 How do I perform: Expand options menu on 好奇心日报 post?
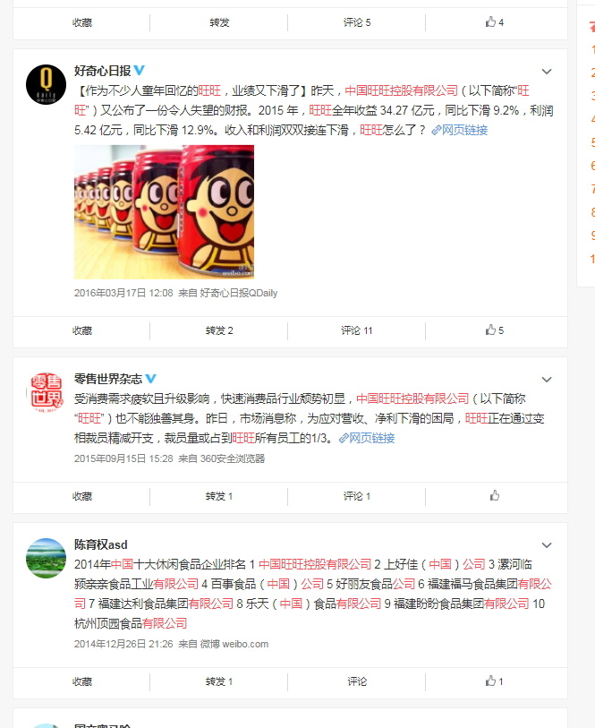coord(547,72)
